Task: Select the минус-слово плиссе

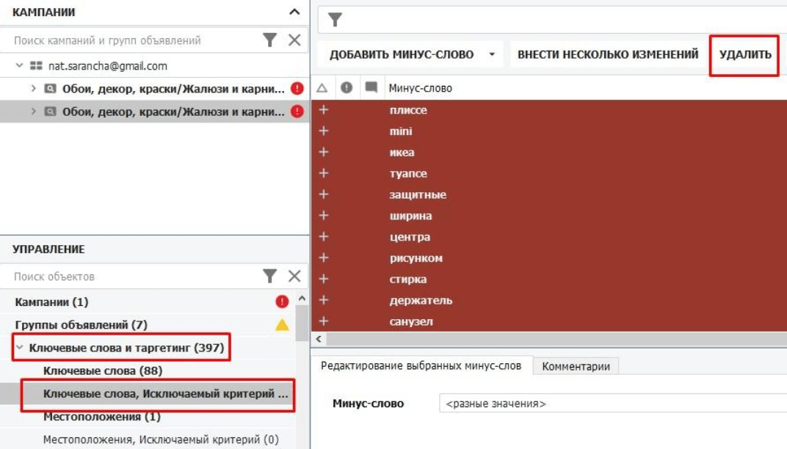Action: 408,110
